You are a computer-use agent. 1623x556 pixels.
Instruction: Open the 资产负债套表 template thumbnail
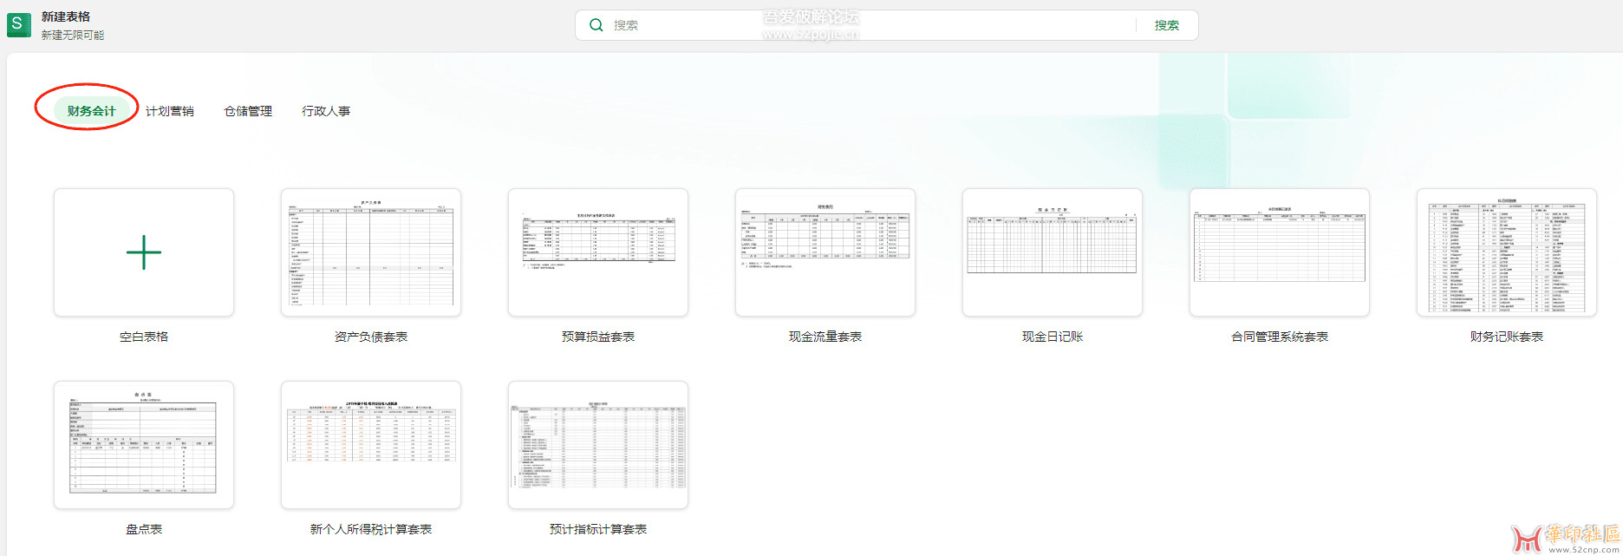[x=371, y=252]
